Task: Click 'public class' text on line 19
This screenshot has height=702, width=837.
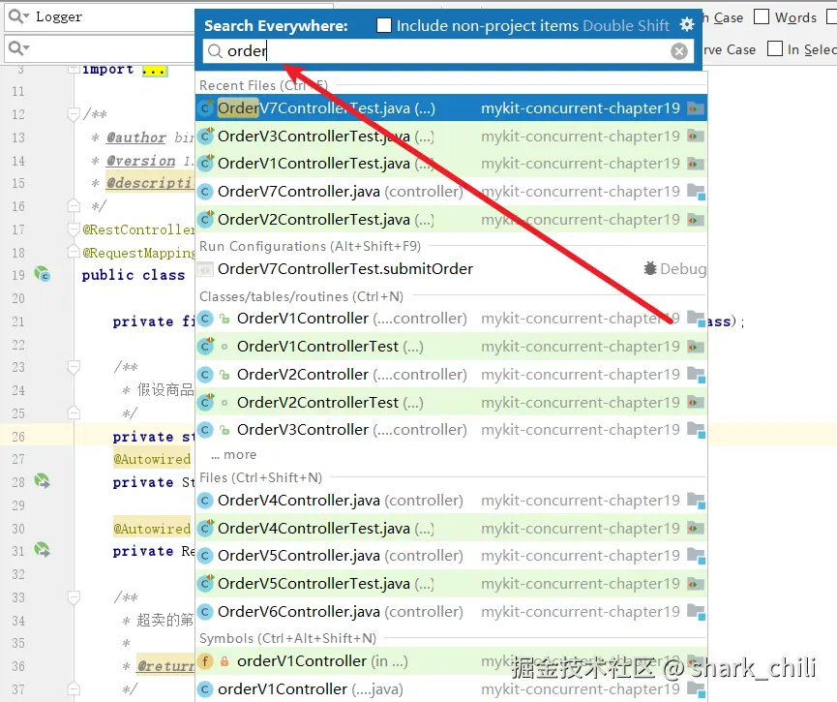Action: (134, 275)
